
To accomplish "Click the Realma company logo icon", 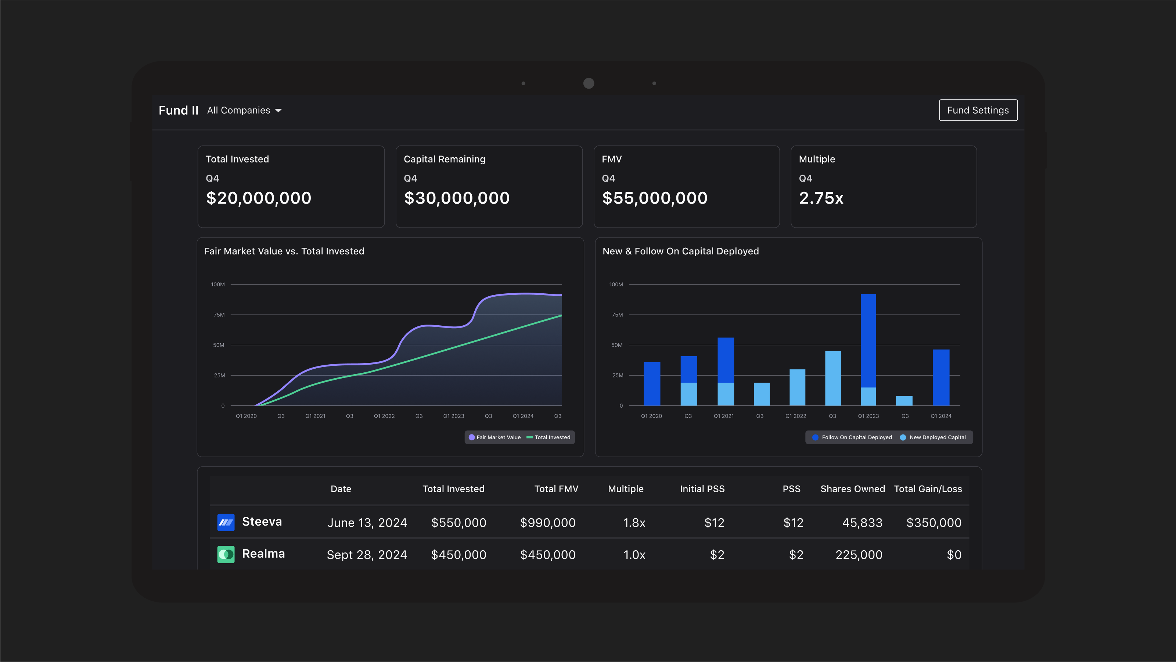I will (226, 554).
